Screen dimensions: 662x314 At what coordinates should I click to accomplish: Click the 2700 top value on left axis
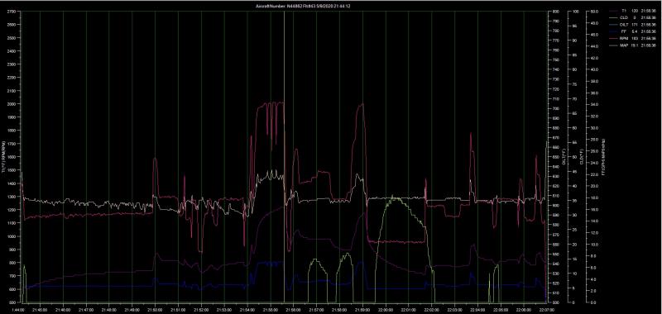pos(12,12)
